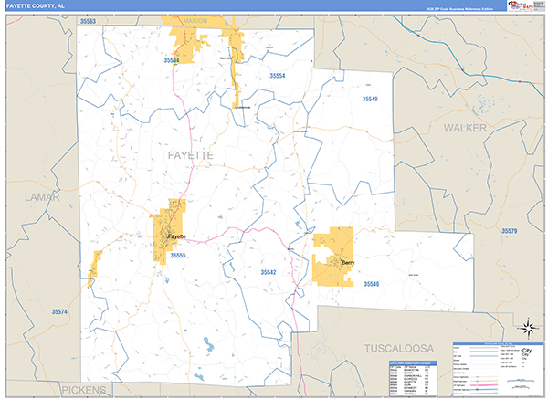Click the PICKENS county label
The image size is (548, 399).
(84, 390)
